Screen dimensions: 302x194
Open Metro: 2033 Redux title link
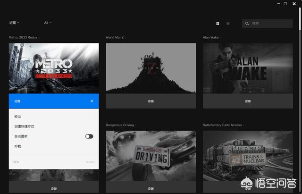pos(23,37)
